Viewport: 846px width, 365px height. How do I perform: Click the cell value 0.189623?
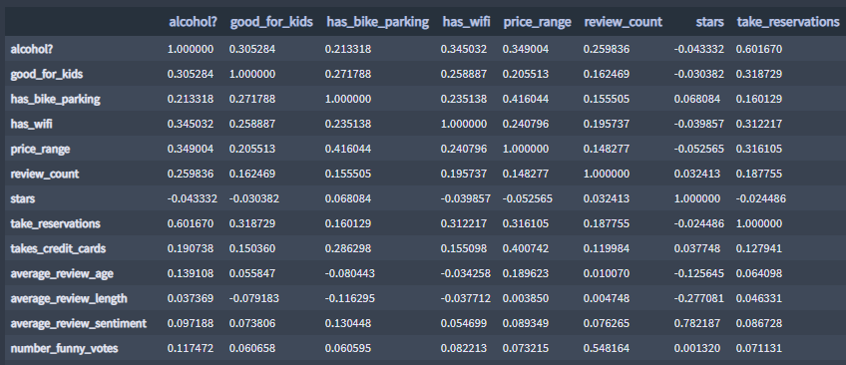(526, 273)
